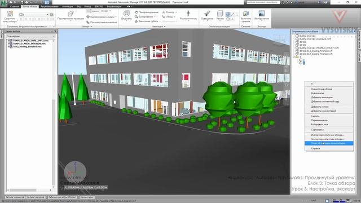Click the Save Viewpoint camera icon

[10, 14]
